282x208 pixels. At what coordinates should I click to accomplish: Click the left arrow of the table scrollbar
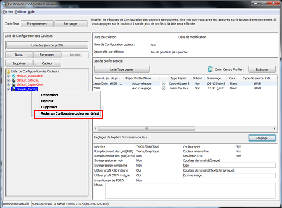coord(95,129)
